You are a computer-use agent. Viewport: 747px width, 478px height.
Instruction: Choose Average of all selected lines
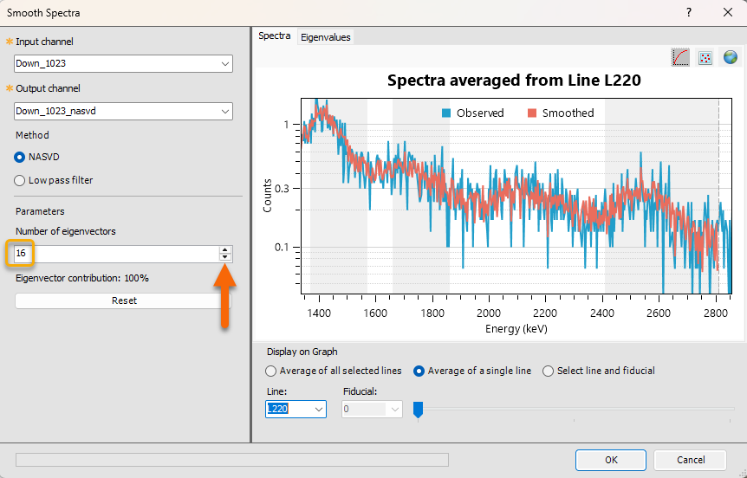[271, 371]
